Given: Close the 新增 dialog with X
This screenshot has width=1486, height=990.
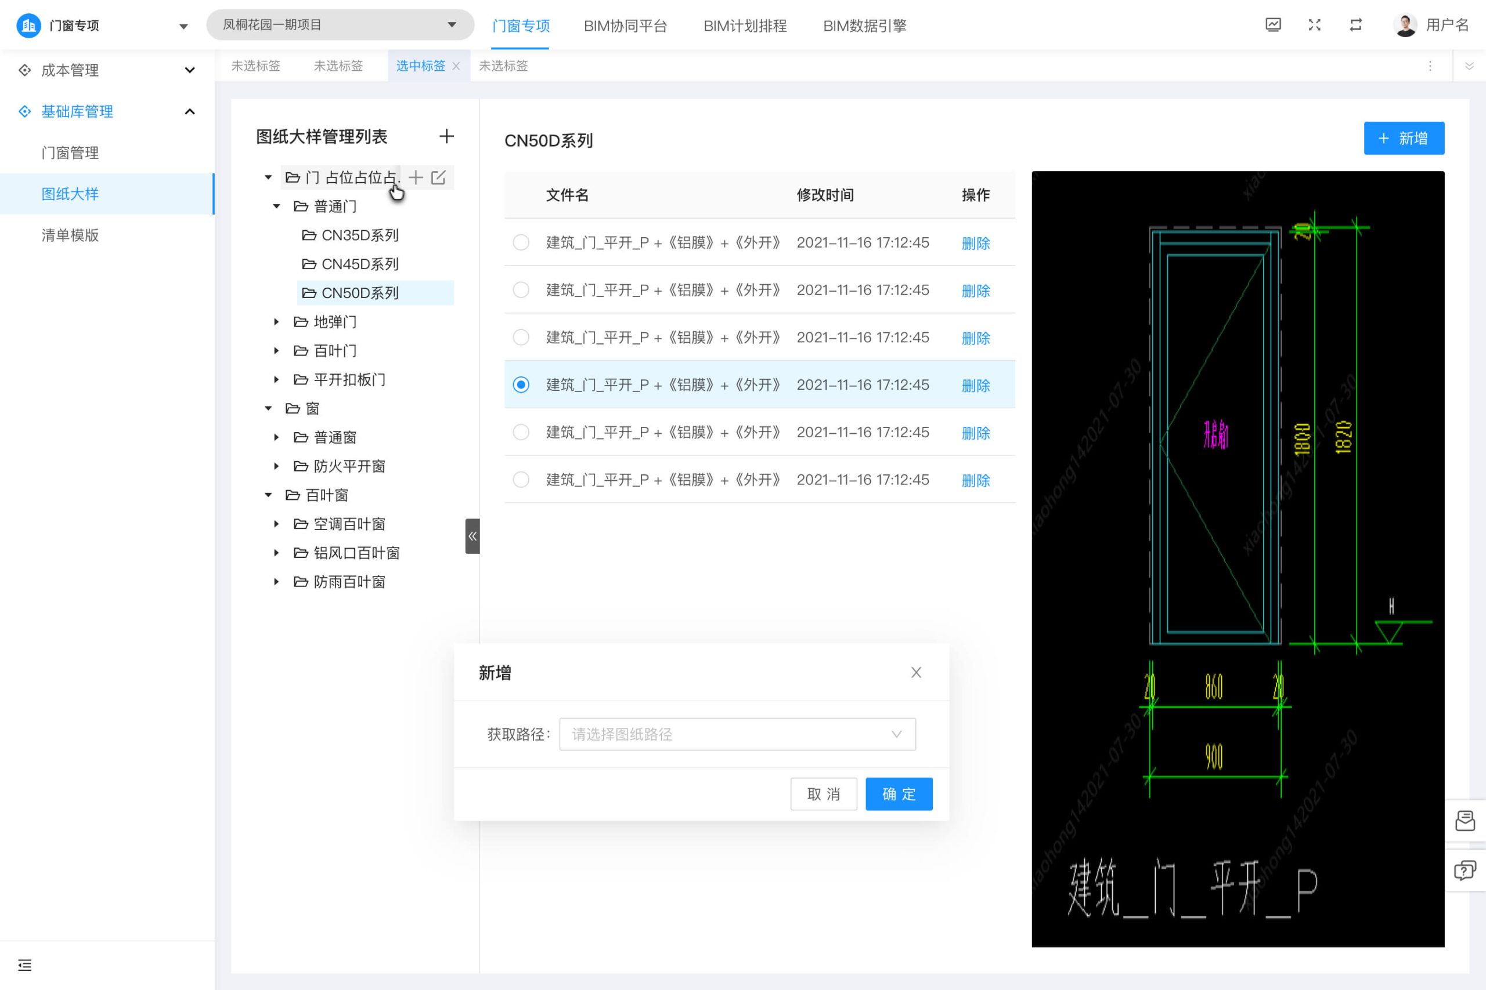Looking at the screenshot, I should 915,672.
